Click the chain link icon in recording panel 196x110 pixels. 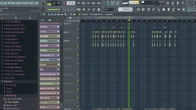tap(94, 9)
